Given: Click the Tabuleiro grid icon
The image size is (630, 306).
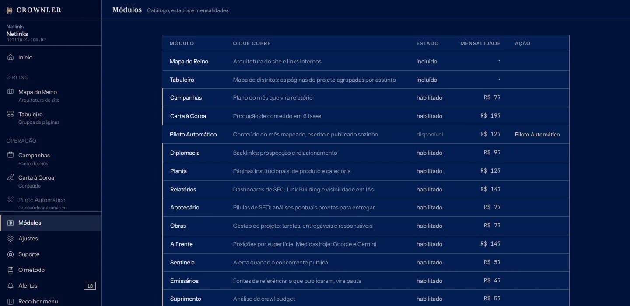Looking at the screenshot, I should tap(10, 114).
